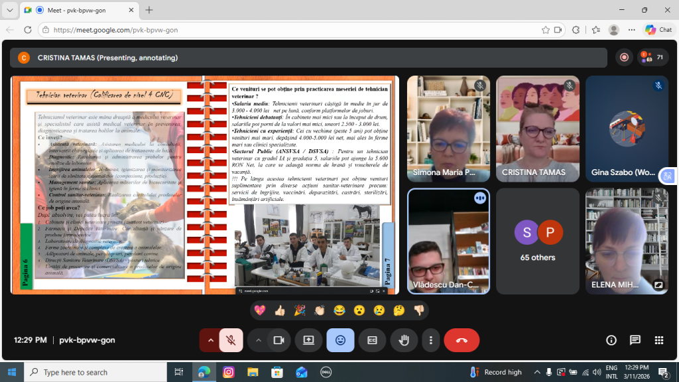Viewport: 679px width, 382px height.
Task: Click the shared presentation slide
Action: tap(205, 184)
